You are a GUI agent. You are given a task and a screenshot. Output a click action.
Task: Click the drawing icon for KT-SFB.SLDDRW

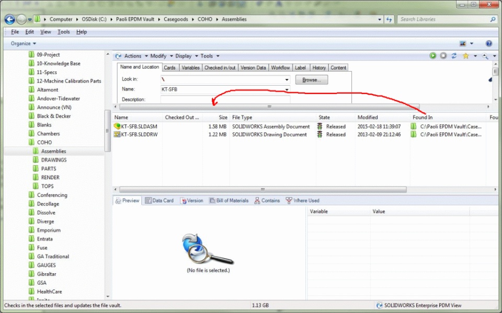(117, 134)
